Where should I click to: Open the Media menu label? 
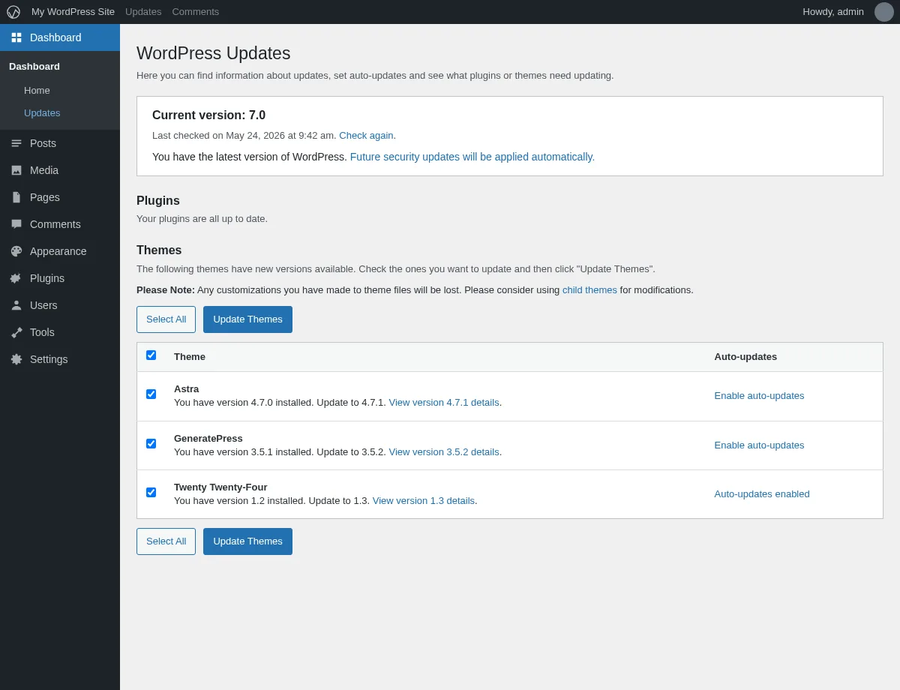44,170
